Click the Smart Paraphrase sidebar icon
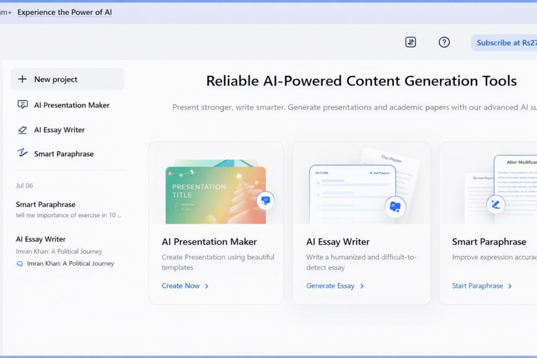 tap(23, 154)
